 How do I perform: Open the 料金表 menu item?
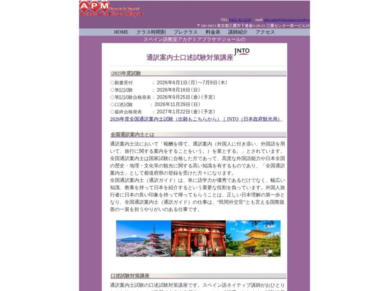(x=213, y=32)
